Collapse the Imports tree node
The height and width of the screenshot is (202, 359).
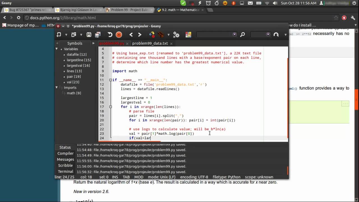(57, 88)
